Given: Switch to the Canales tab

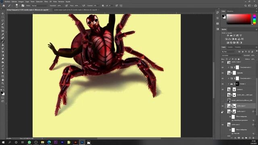Looking at the screenshot, I should (x=230, y=47).
